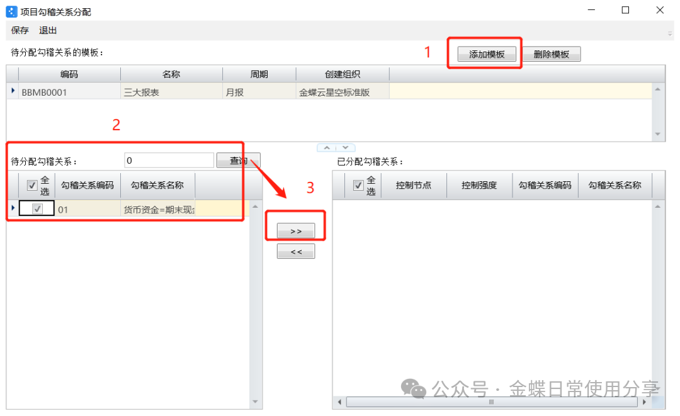Click the 删除模板 button

click(x=551, y=54)
